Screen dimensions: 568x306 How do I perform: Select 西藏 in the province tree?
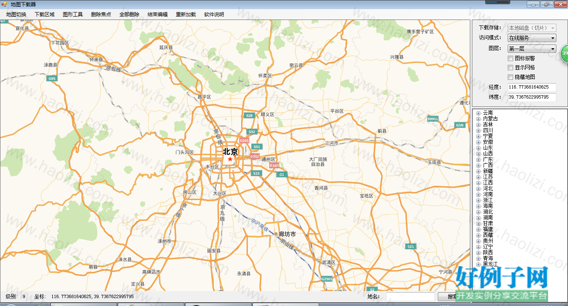tap(488, 235)
